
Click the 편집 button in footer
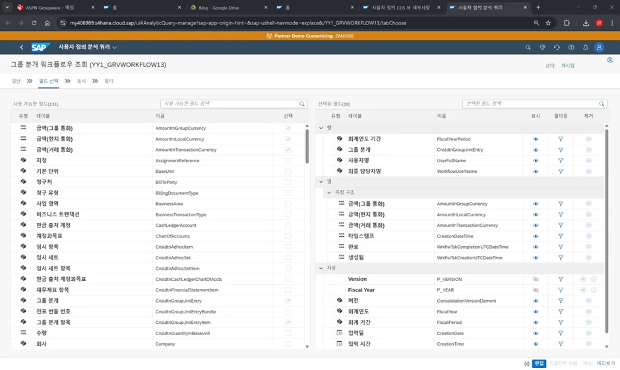(539, 363)
